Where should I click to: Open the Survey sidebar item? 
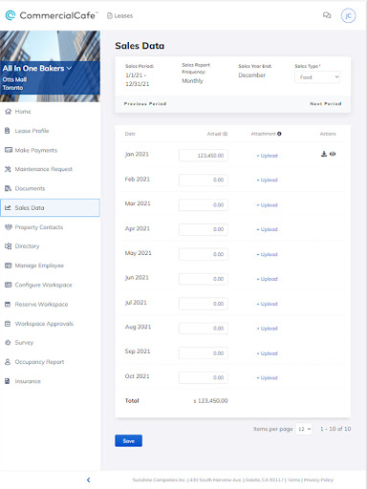coord(24,343)
